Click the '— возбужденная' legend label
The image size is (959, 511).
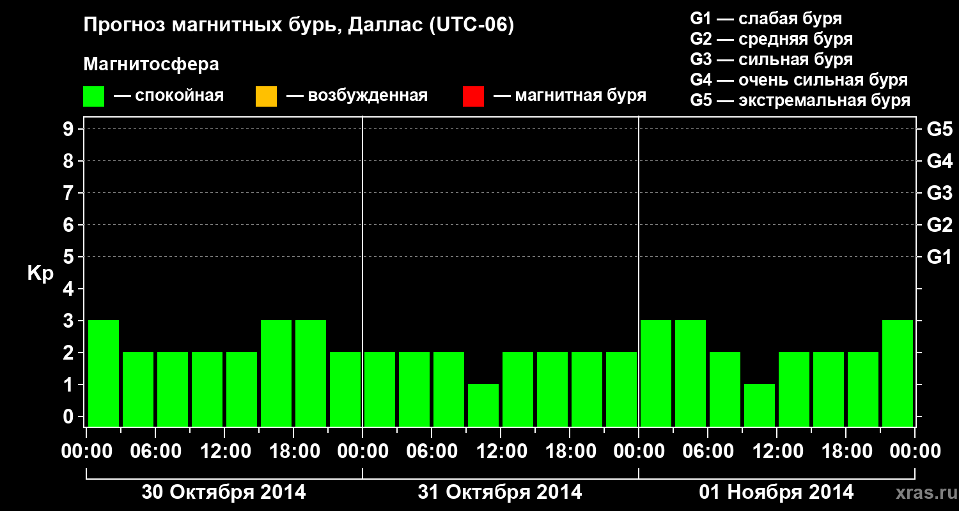[x=357, y=96]
